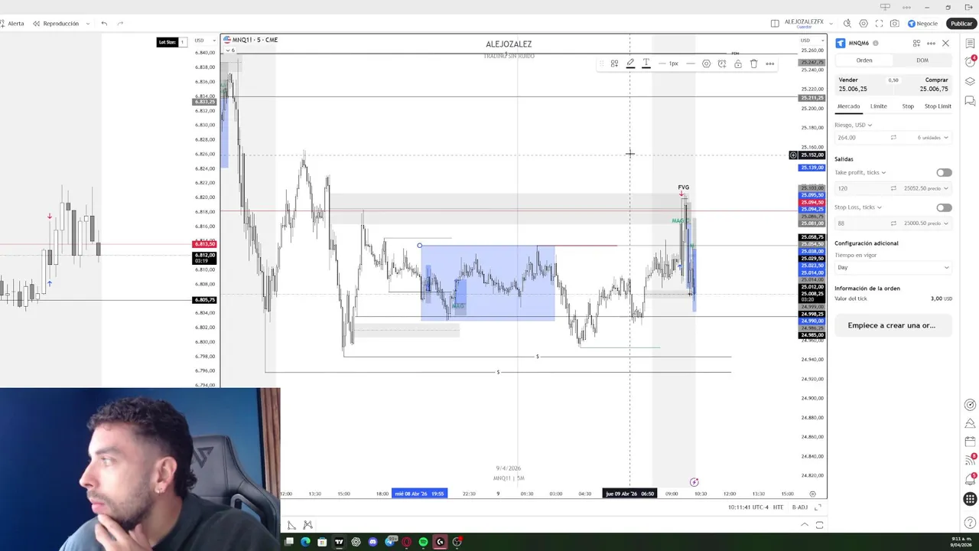Click Empiece a crear una or... button
The width and height of the screenshot is (979, 551).
coord(892,325)
